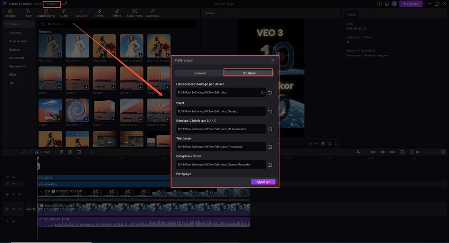The height and width of the screenshot is (243, 449).
Task: Open the Sous-titres panel
Action: tap(135, 13)
